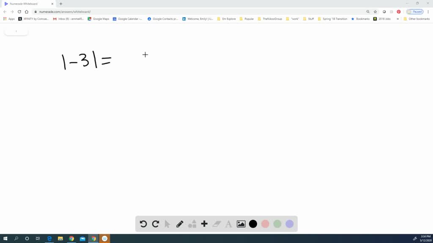Select the eraser tool
The image size is (433, 243).
pyautogui.click(x=216, y=224)
